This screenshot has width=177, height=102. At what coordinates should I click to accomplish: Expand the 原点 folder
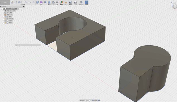[3, 17]
